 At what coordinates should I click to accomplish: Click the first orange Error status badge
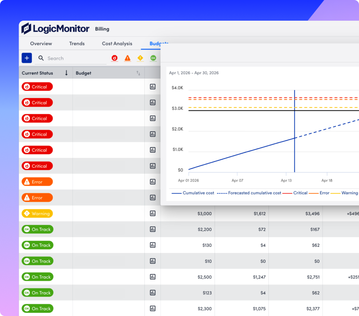coord(37,182)
